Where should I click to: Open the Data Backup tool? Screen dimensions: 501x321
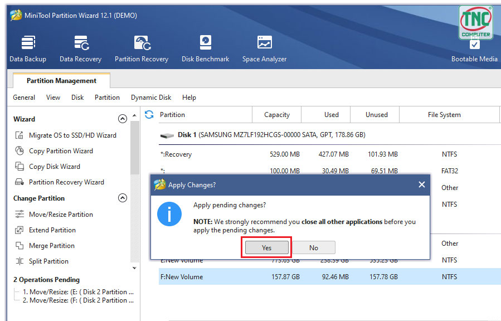[x=28, y=49]
